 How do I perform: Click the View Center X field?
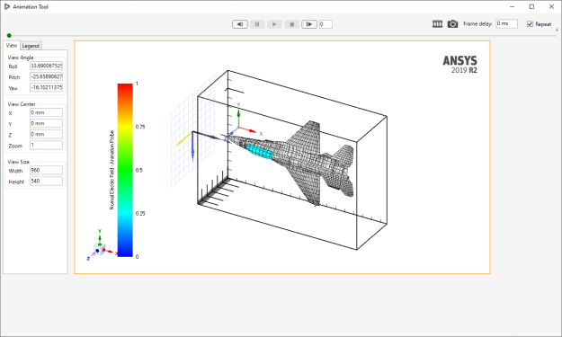point(46,112)
